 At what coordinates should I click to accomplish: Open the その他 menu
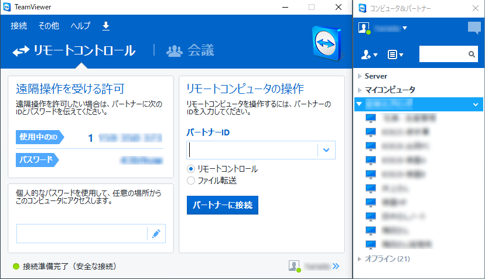click(49, 26)
